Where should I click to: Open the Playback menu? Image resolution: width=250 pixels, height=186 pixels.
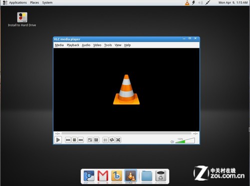coord(73,45)
